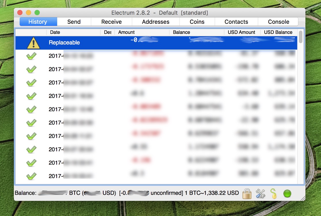Sort by the USD Balance column header
This screenshot has height=216, width=321.
(x=279, y=32)
